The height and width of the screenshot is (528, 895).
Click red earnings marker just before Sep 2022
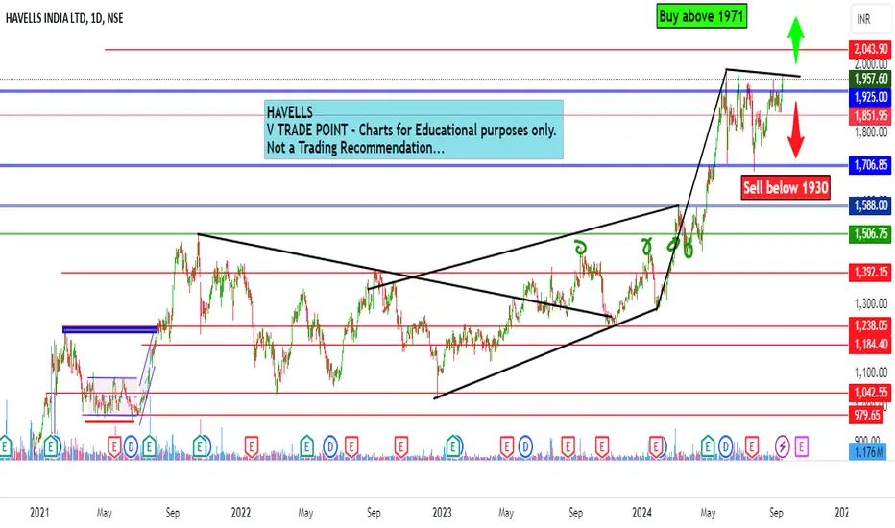(x=351, y=445)
